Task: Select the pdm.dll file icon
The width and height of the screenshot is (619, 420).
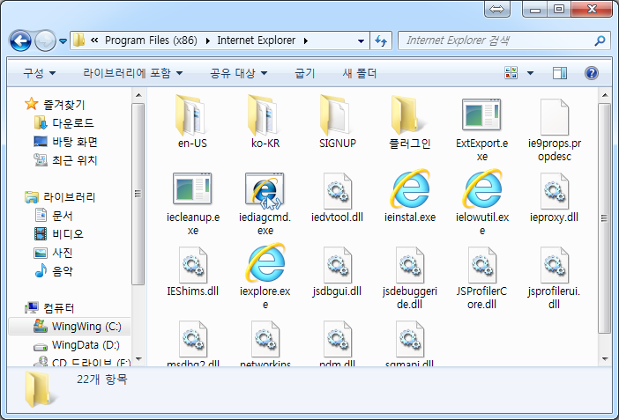Action: [337, 339]
